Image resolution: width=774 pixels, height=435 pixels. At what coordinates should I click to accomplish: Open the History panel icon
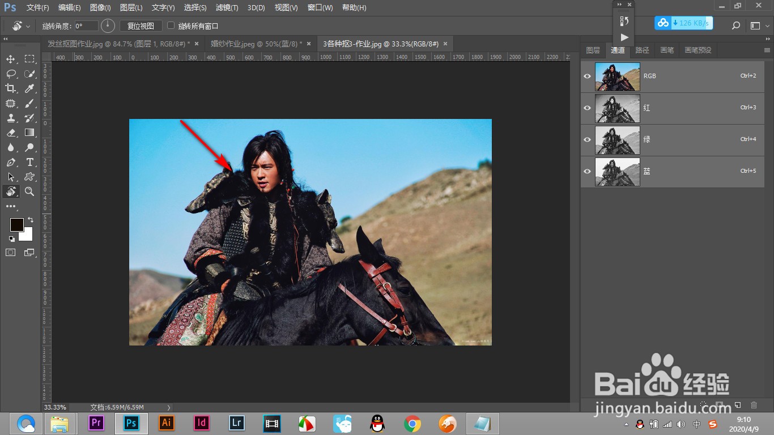624,21
